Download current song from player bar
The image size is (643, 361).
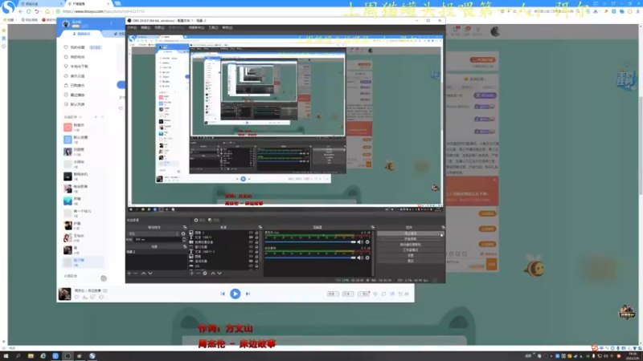[85, 297]
